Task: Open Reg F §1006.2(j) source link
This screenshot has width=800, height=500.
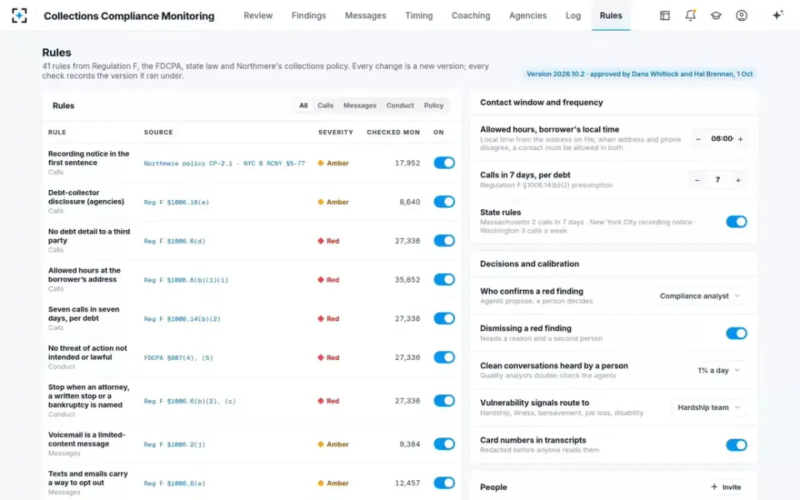Action: (175, 445)
